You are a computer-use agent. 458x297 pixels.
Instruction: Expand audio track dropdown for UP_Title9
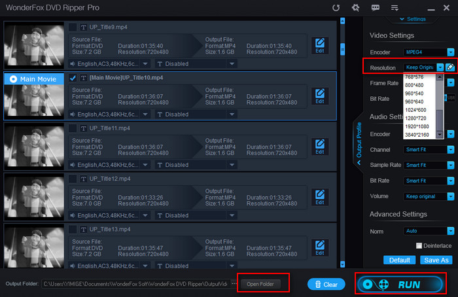(145, 63)
